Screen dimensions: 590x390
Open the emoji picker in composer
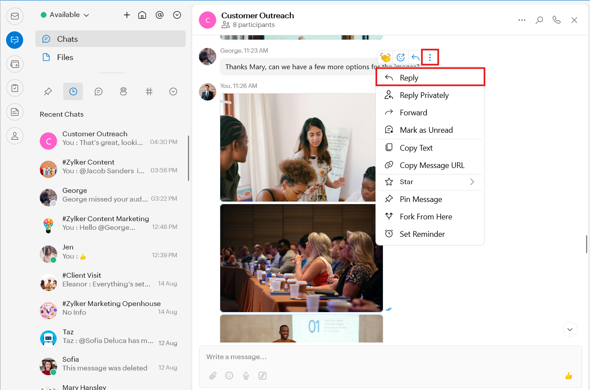tap(229, 376)
